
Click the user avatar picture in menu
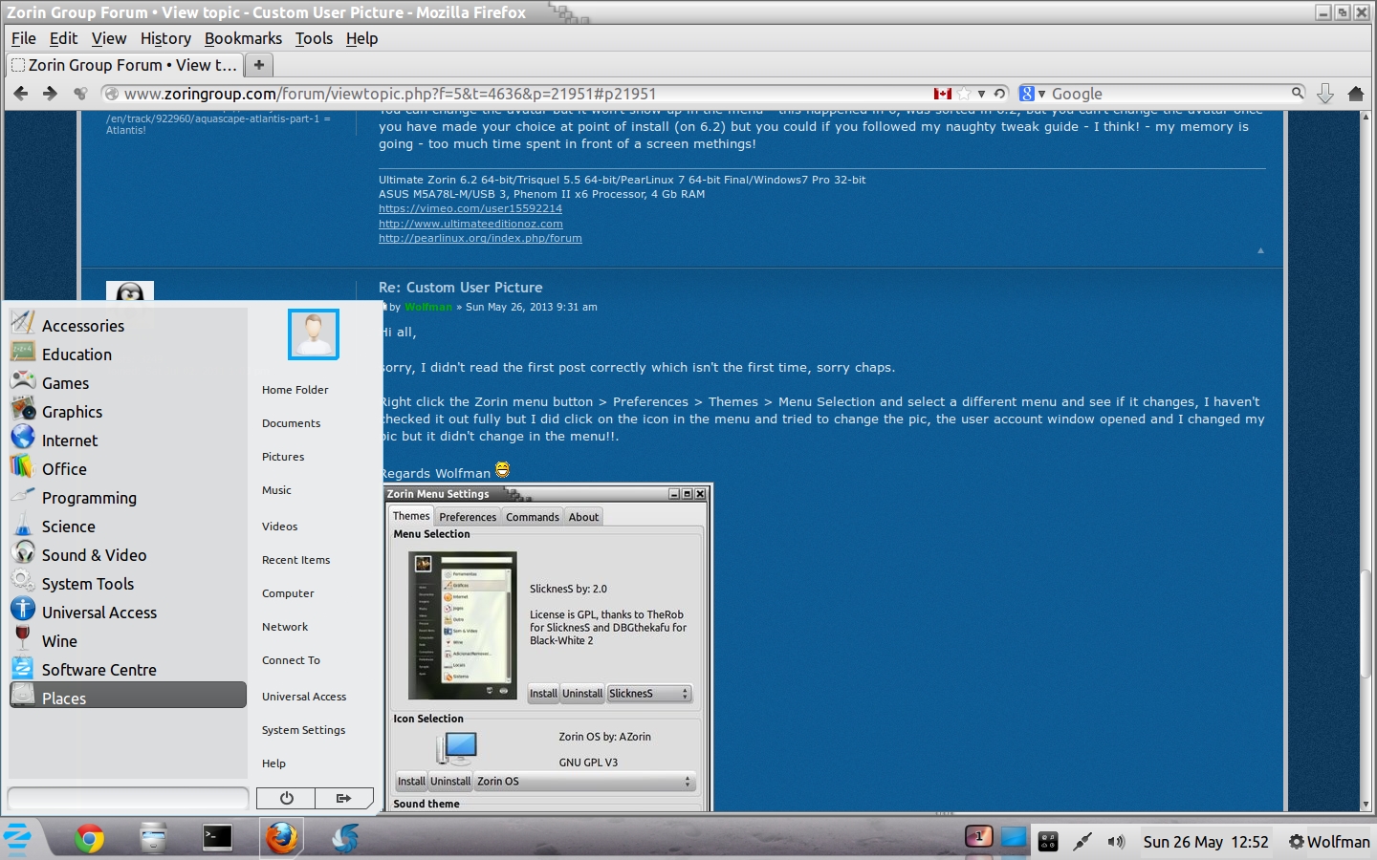point(314,333)
